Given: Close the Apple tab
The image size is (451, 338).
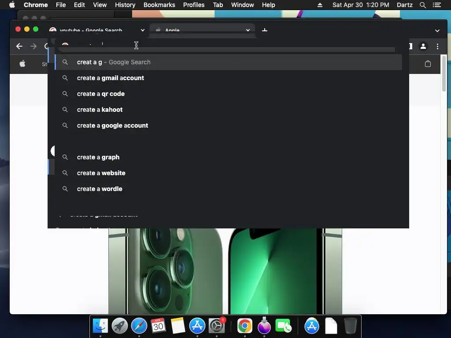Looking at the screenshot, I should tap(248, 30).
